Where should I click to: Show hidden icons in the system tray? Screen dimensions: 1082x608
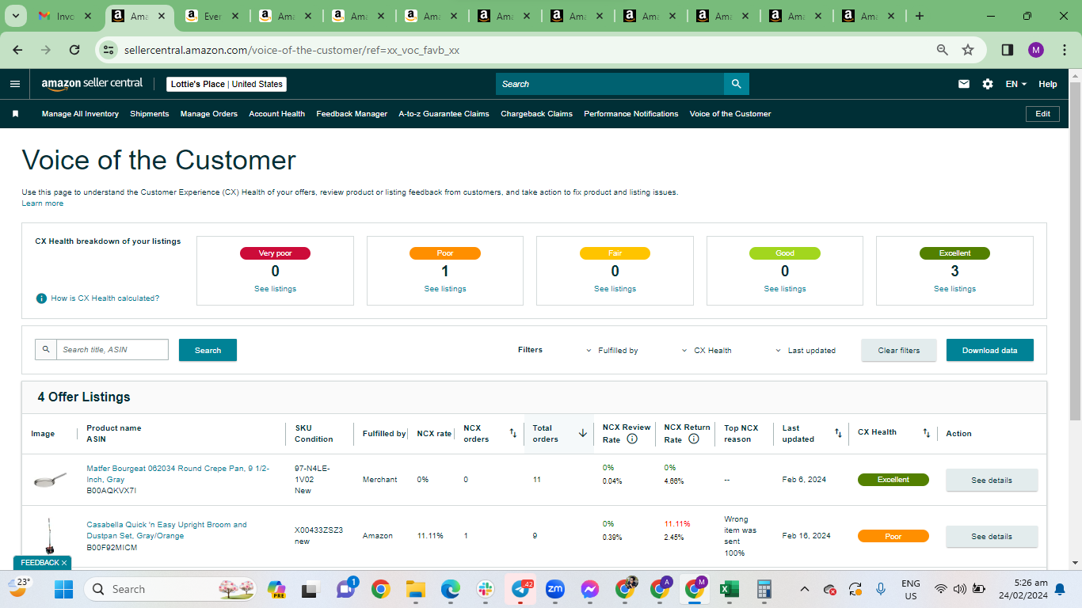(x=805, y=589)
